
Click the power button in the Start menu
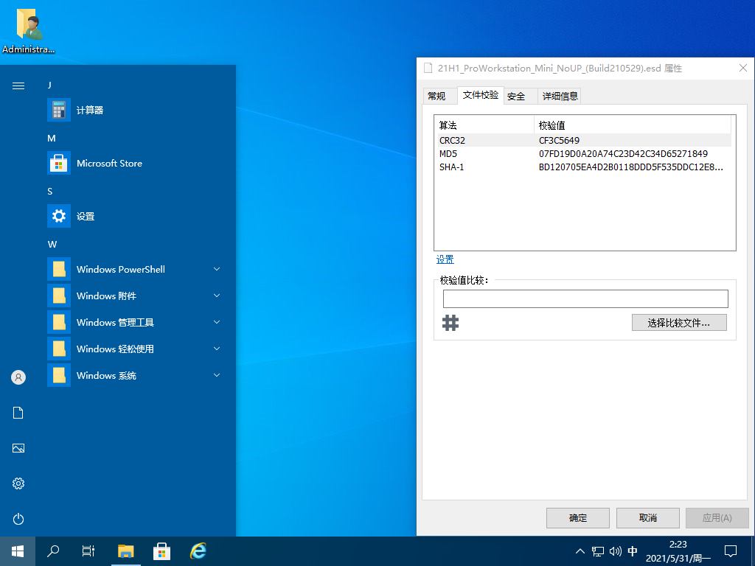click(18, 519)
